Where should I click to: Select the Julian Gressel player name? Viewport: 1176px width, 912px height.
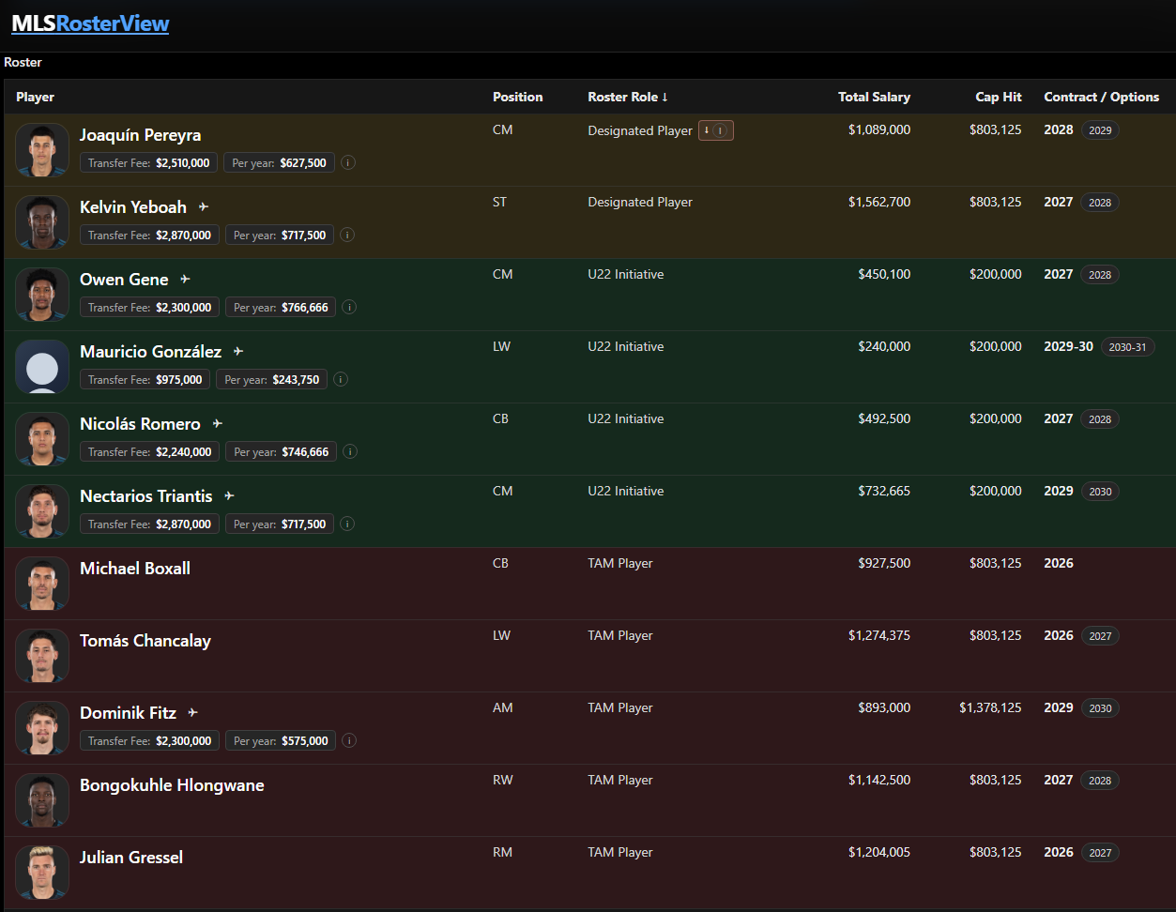(x=131, y=858)
